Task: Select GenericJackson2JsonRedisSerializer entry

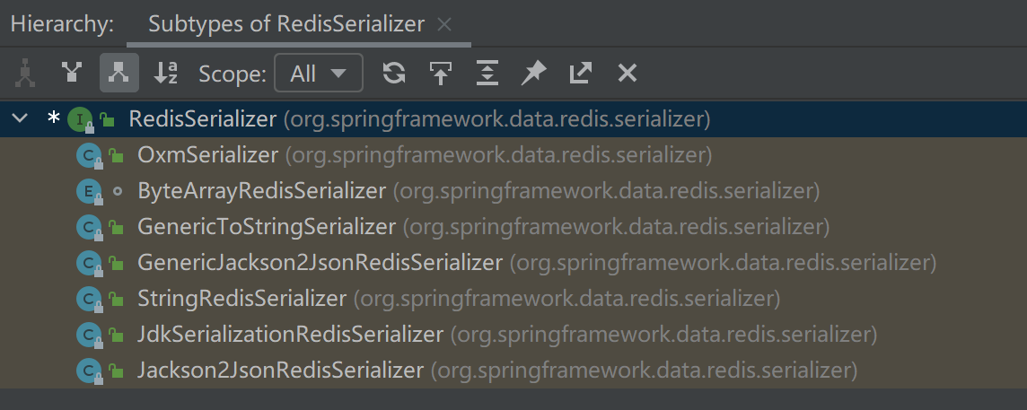Action: (320, 263)
